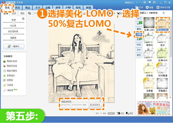Adjust the 亮度 slider handle

pyautogui.click(x=14, y=22)
